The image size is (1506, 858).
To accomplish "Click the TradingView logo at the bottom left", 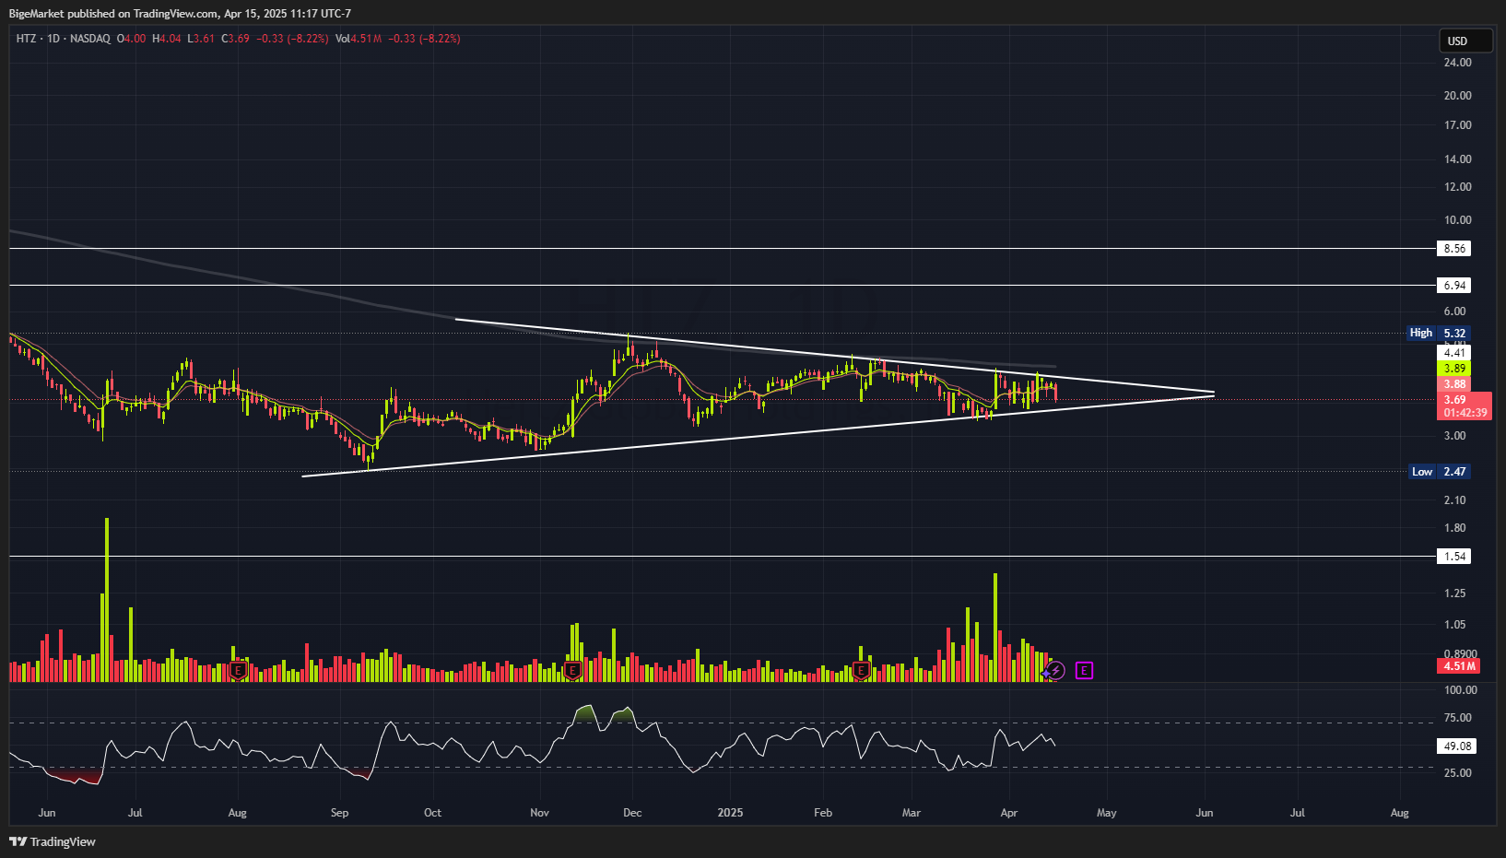I will [53, 841].
